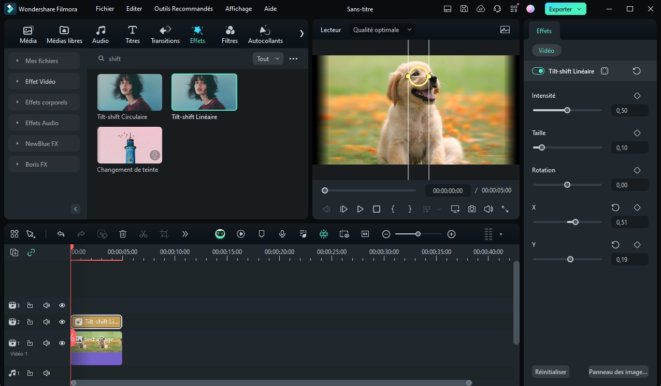Open the Média tab

pyautogui.click(x=28, y=34)
